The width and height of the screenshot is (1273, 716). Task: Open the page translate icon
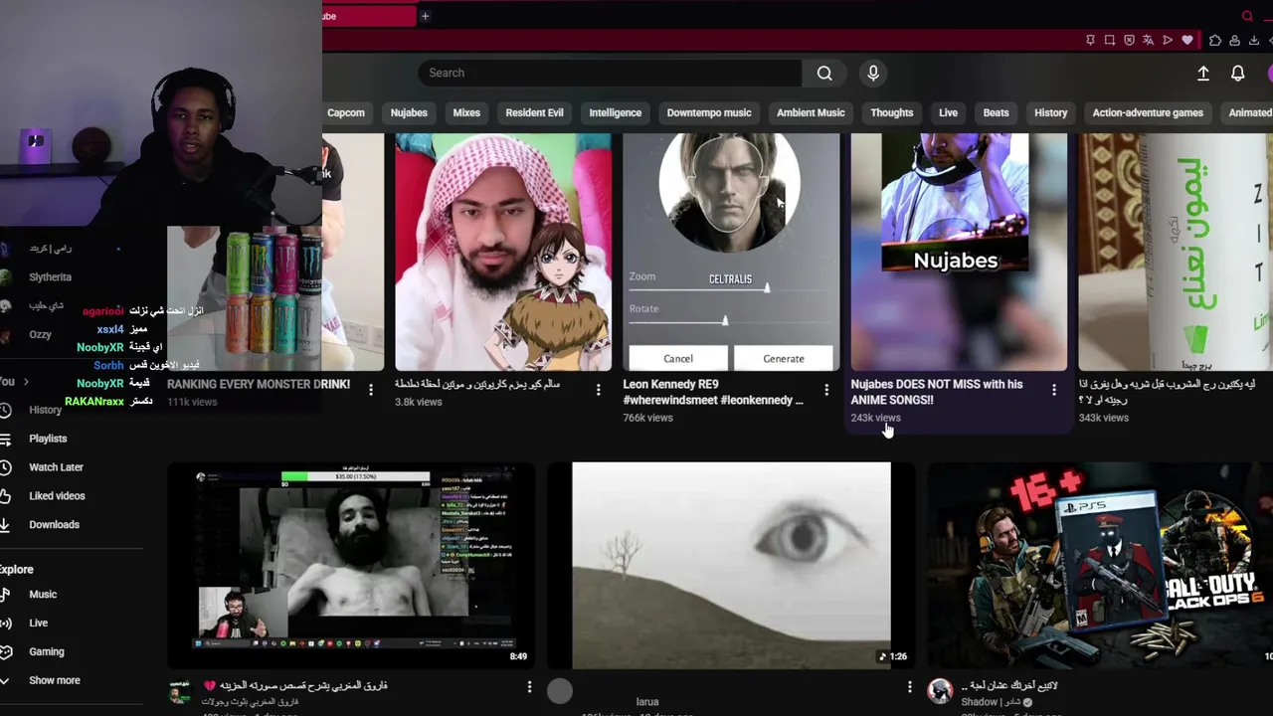pyautogui.click(x=1148, y=41)
